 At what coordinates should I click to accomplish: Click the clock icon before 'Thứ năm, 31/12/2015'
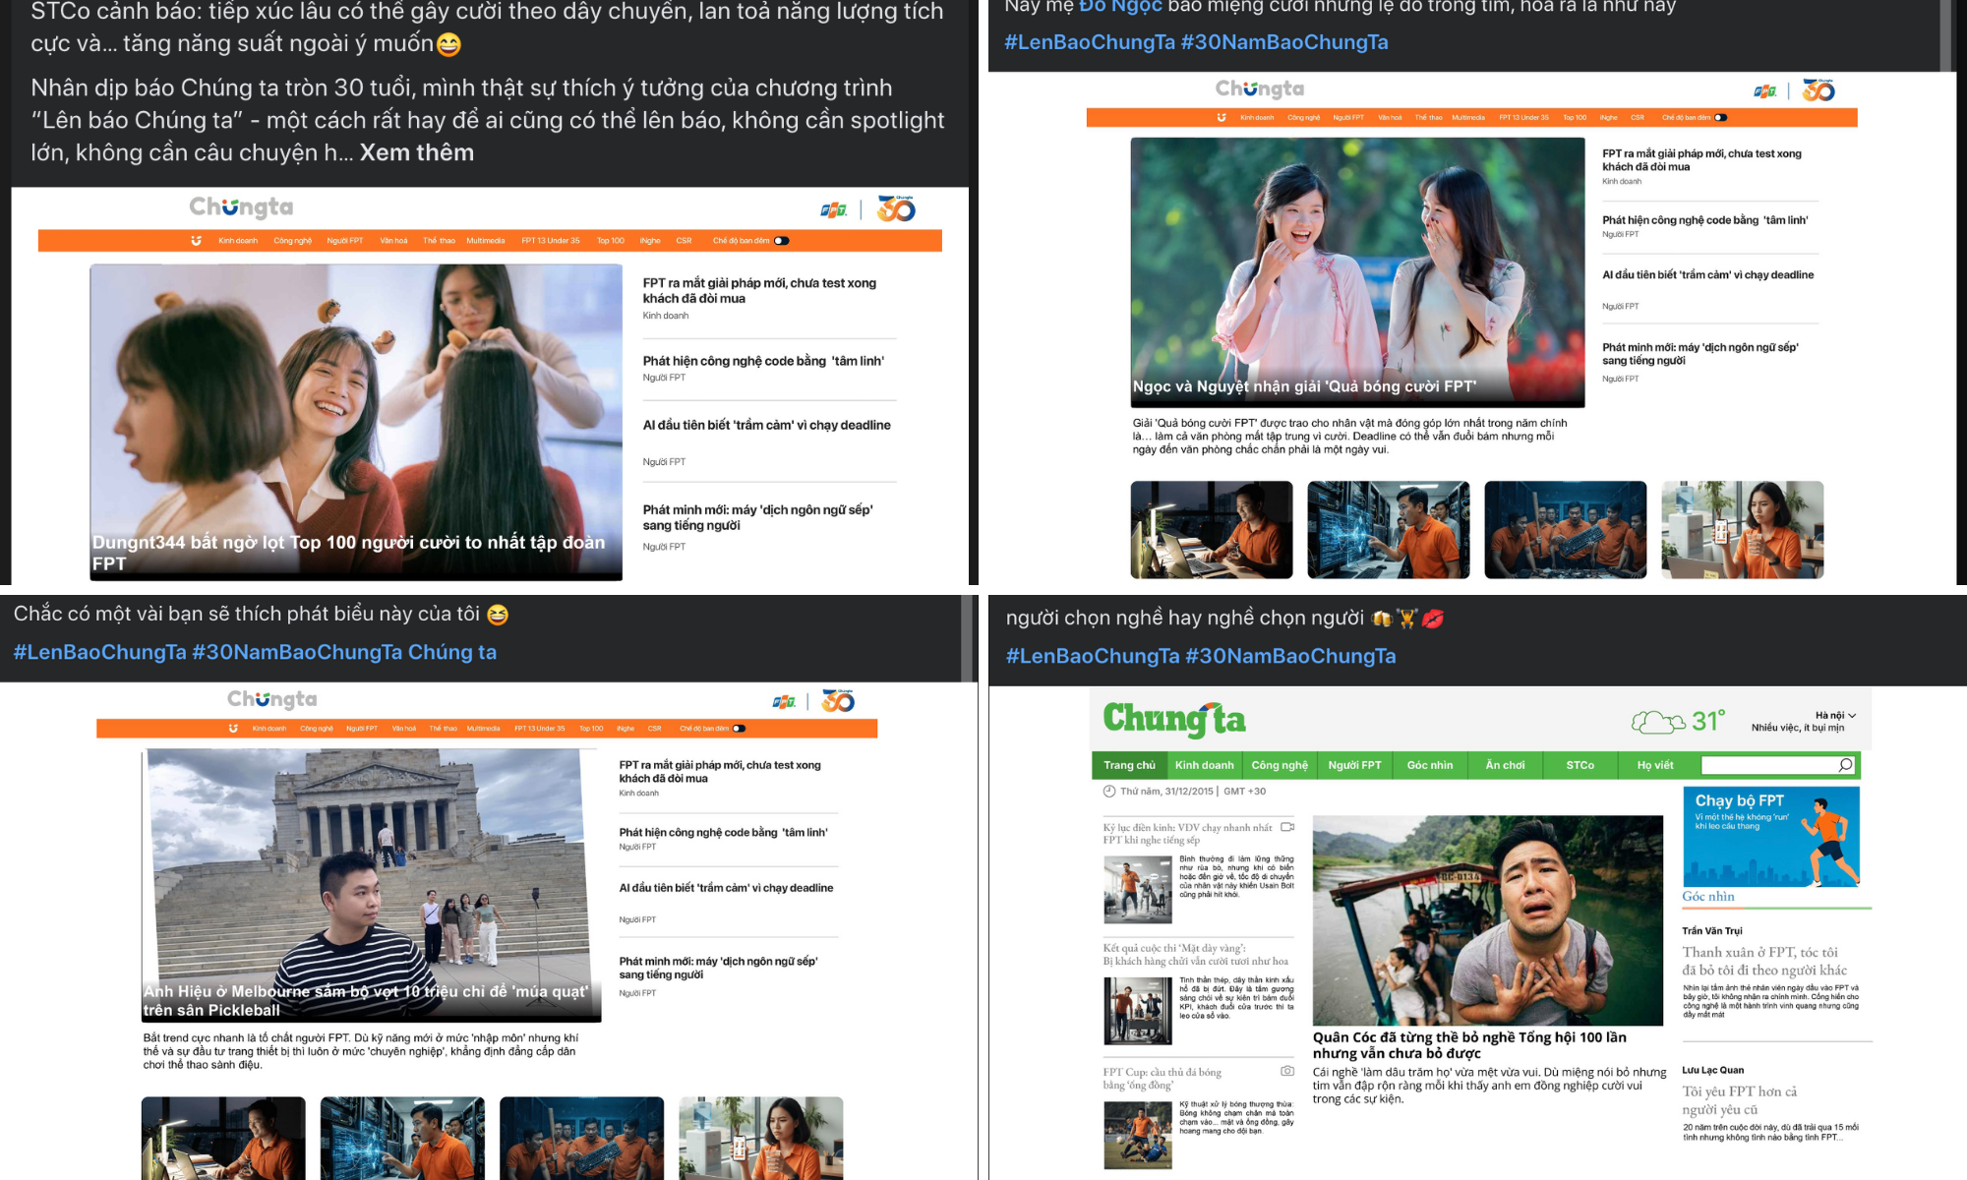click(x=1109, y=792)
